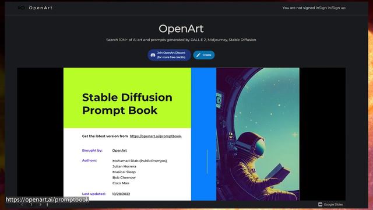This screenshot has width=373, height=210.
Task: Click the 'Brought by:' label
Action: [92, 150]
